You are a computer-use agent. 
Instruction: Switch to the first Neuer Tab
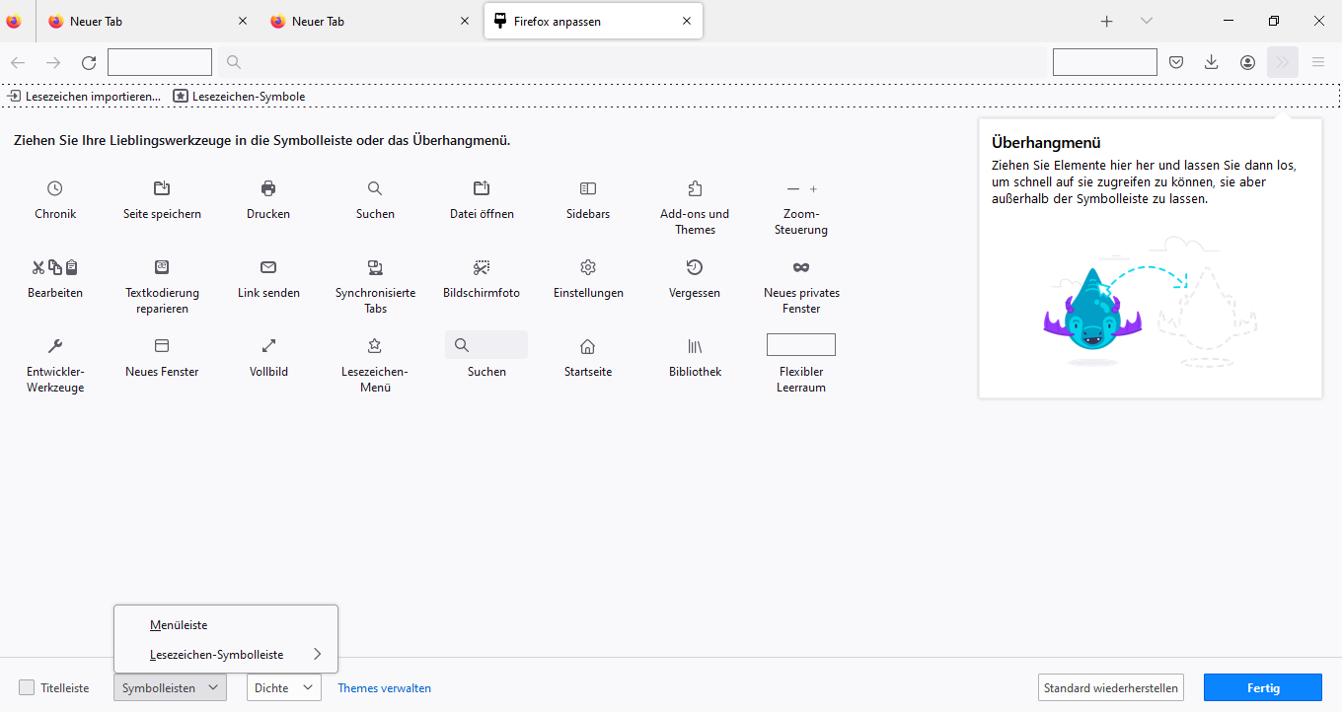138,21
